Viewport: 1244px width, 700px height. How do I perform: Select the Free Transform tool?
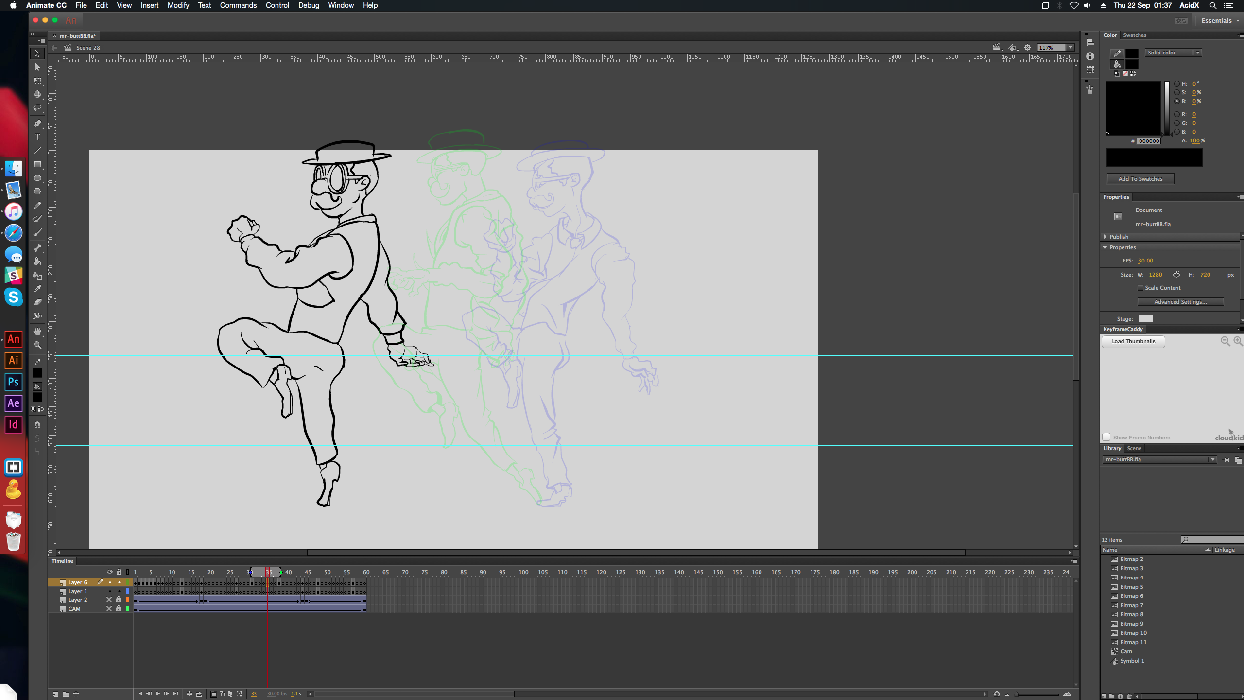(37, 81)
